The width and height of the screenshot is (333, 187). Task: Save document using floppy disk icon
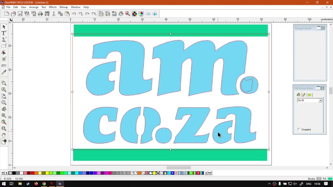(x=20, y=14)
